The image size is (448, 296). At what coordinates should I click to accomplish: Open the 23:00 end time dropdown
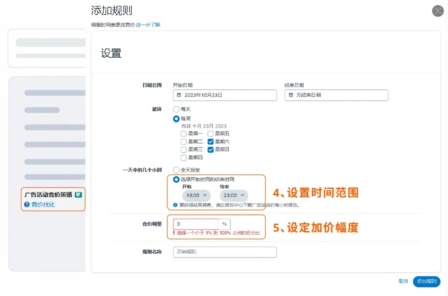[x=234, y=195]
